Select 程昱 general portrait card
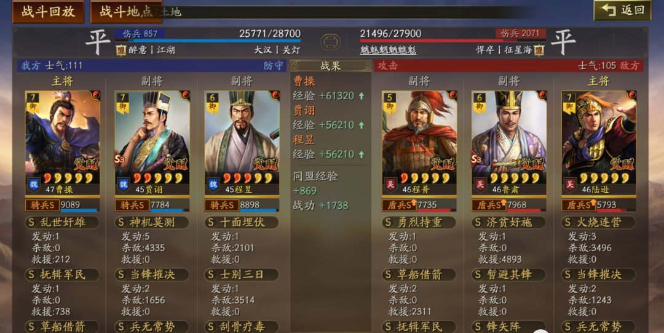Screen dimensions: 664x333 242,143
